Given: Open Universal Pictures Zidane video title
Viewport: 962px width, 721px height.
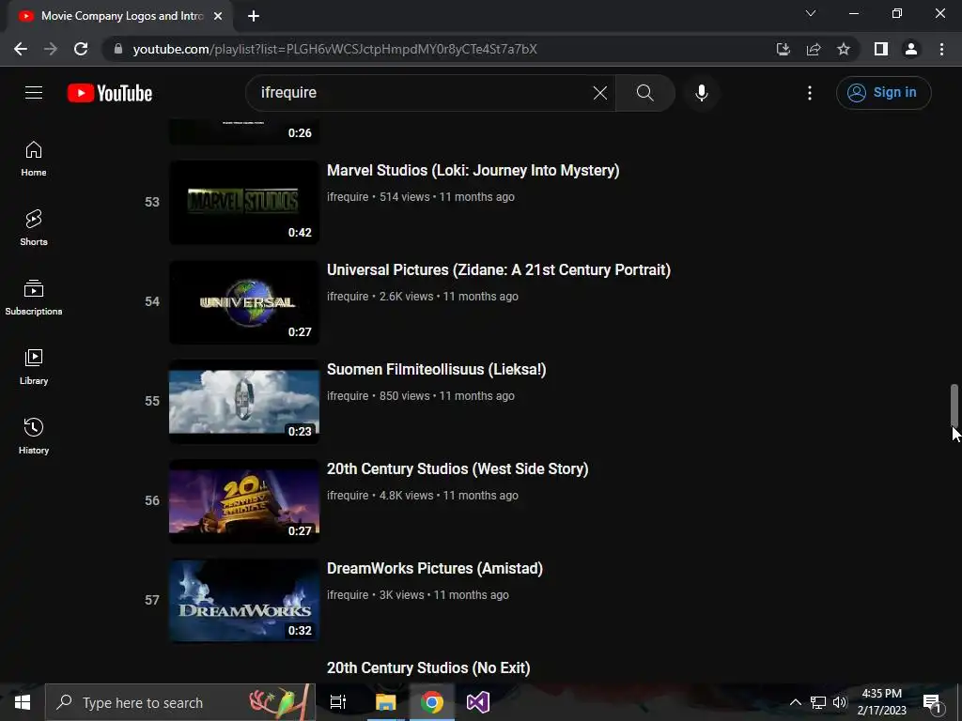Looking at the screenshot, I should tap(499, 269).
